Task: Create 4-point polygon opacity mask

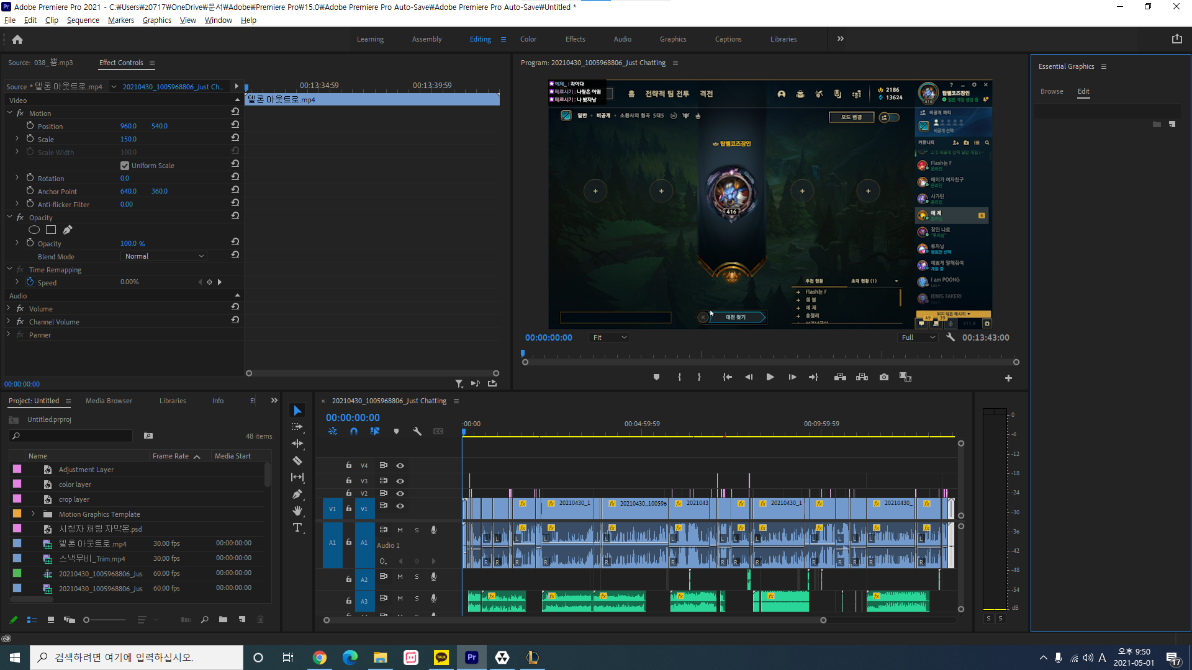Action: [51, 230]
